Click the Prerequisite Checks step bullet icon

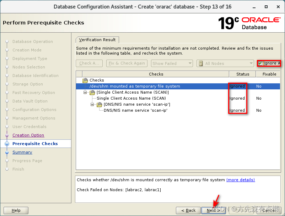tap(7, 144)
